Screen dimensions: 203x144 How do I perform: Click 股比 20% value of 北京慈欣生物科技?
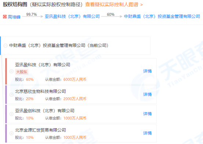[x=30, y=99]
